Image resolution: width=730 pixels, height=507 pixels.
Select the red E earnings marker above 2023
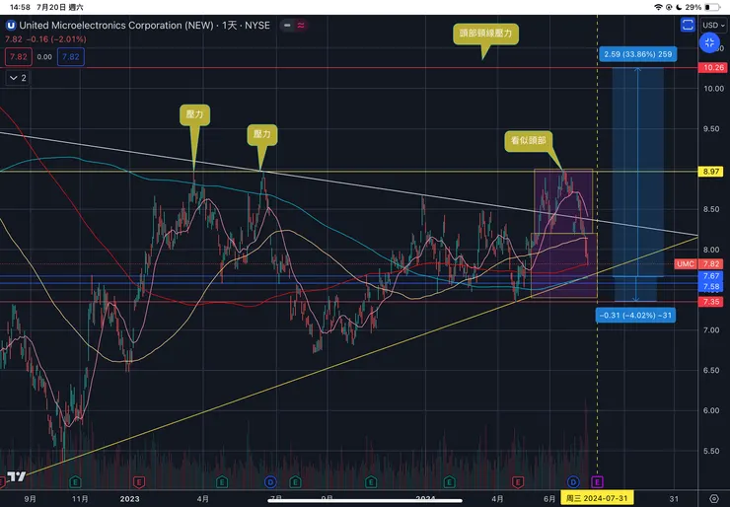point(139,481)
